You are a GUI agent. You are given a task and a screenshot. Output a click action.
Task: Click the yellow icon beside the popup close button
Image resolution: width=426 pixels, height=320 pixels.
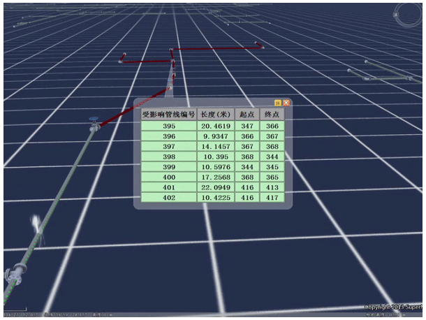click(x=278, y=103)
